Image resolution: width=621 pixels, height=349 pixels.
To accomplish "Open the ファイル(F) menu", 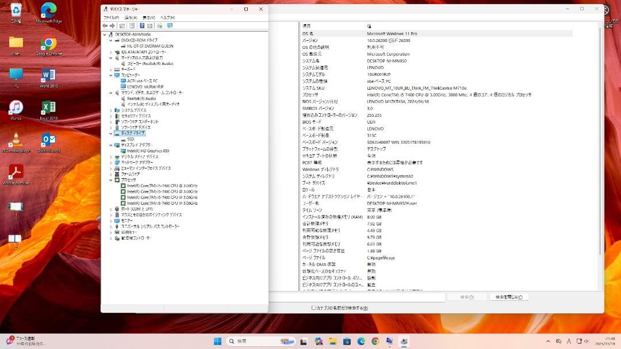I will [x=111, y=18].
